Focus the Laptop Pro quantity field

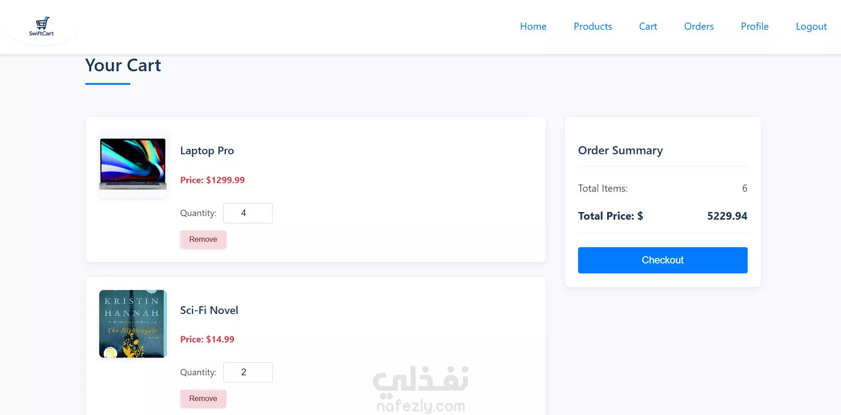coord(248,213)
